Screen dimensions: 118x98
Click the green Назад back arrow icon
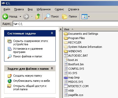tap(5, 16)
